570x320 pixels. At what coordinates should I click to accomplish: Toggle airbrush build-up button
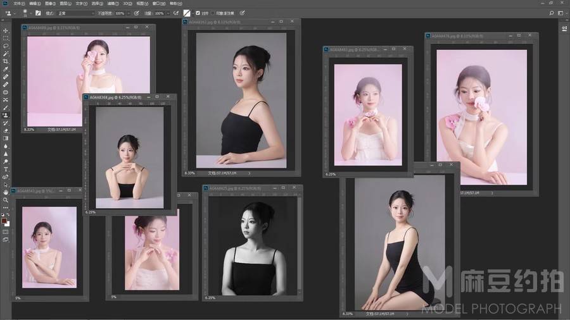(176, 13)
